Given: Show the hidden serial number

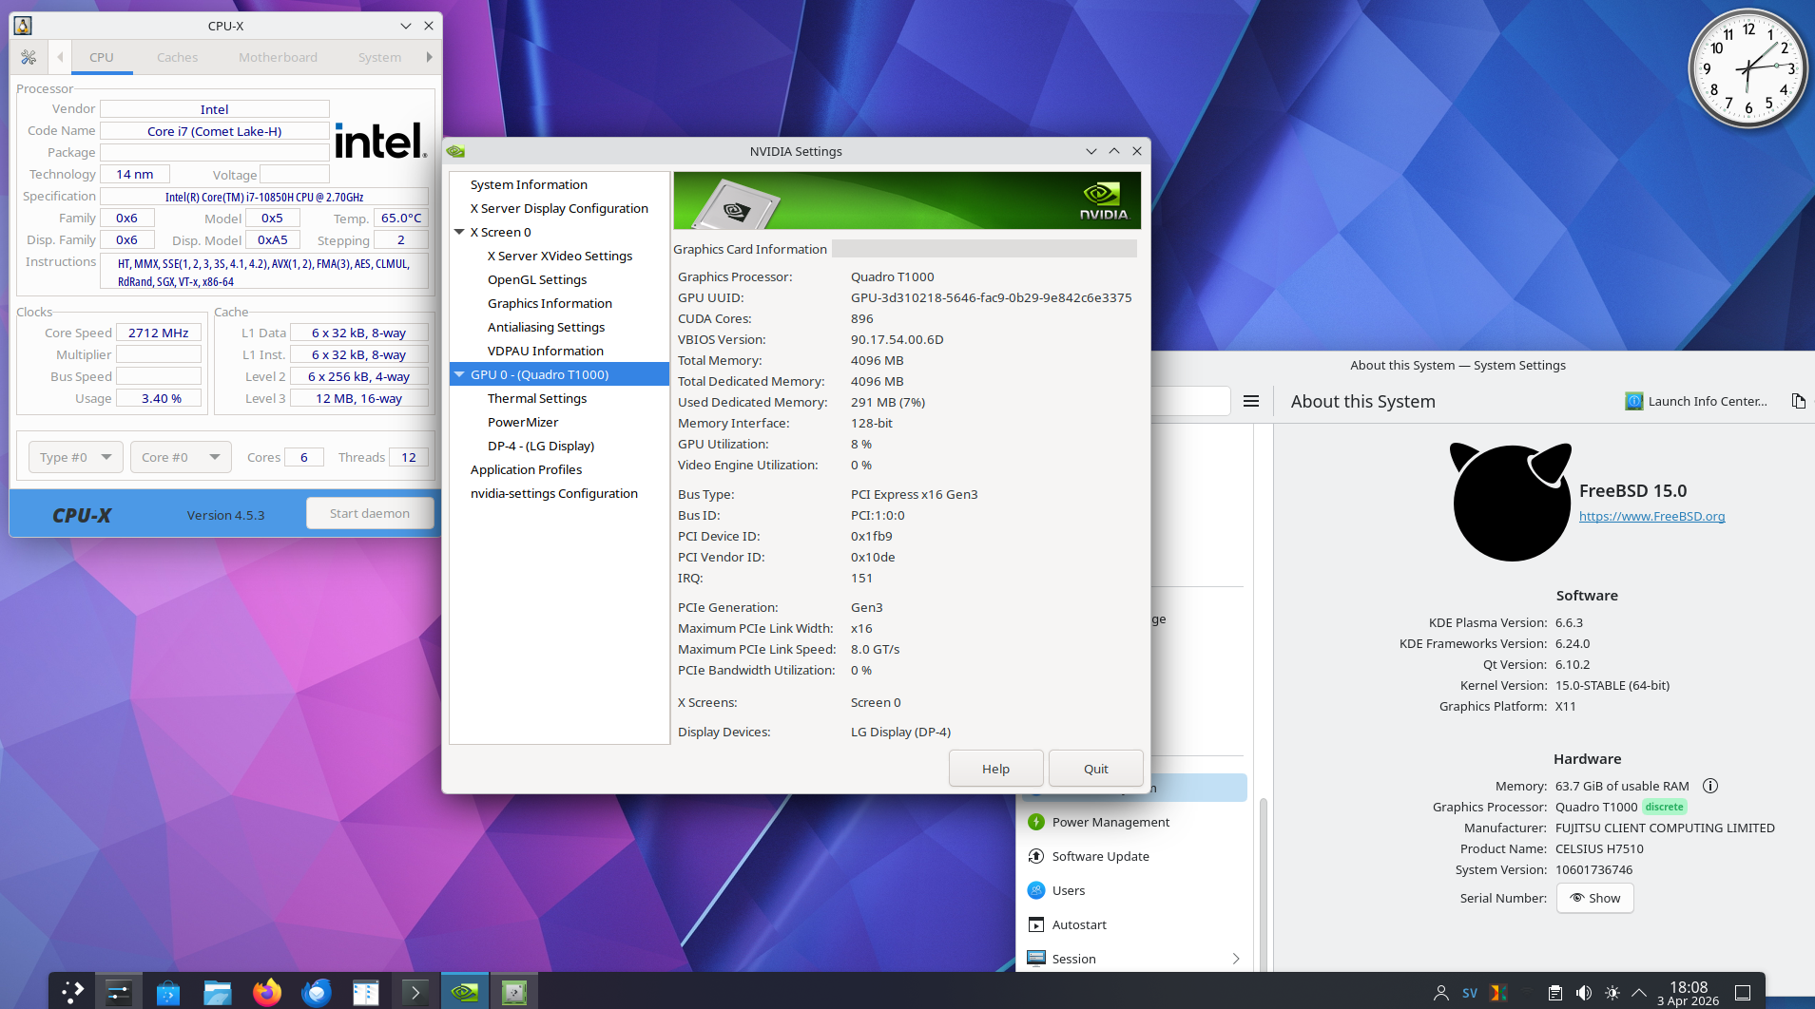Looking at the screenshot, I should click(1594, 898).
